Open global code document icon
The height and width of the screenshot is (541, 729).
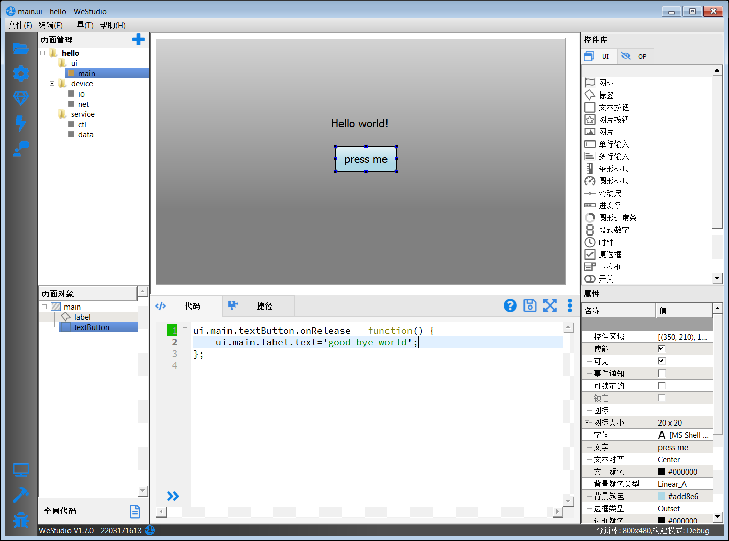(135, 511)
